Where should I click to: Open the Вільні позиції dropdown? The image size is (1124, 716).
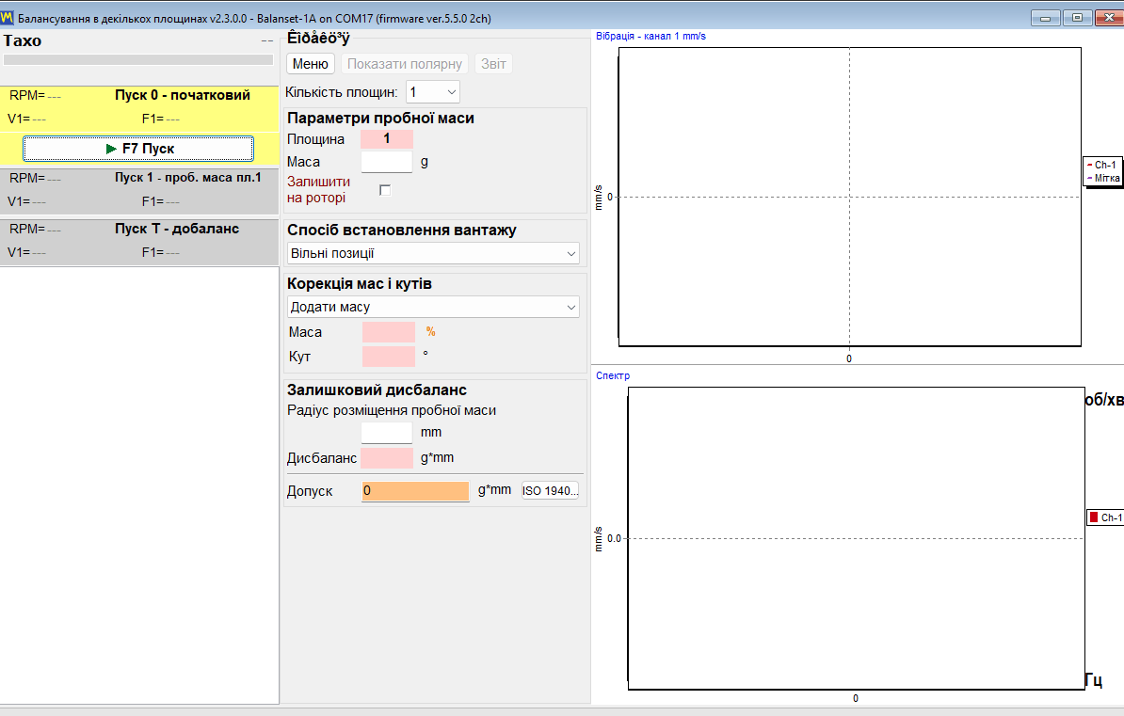pyautogui.click(x=433, y=253)
